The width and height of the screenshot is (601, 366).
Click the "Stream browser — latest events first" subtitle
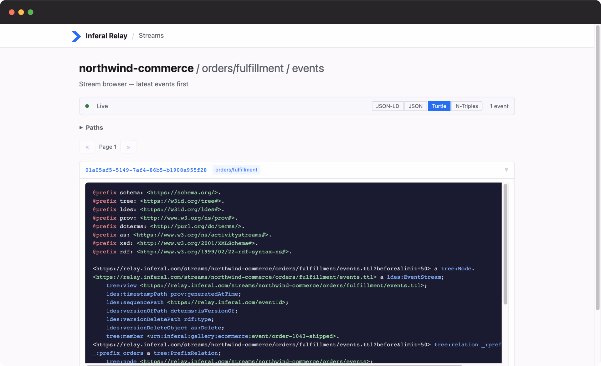(134, 84)
